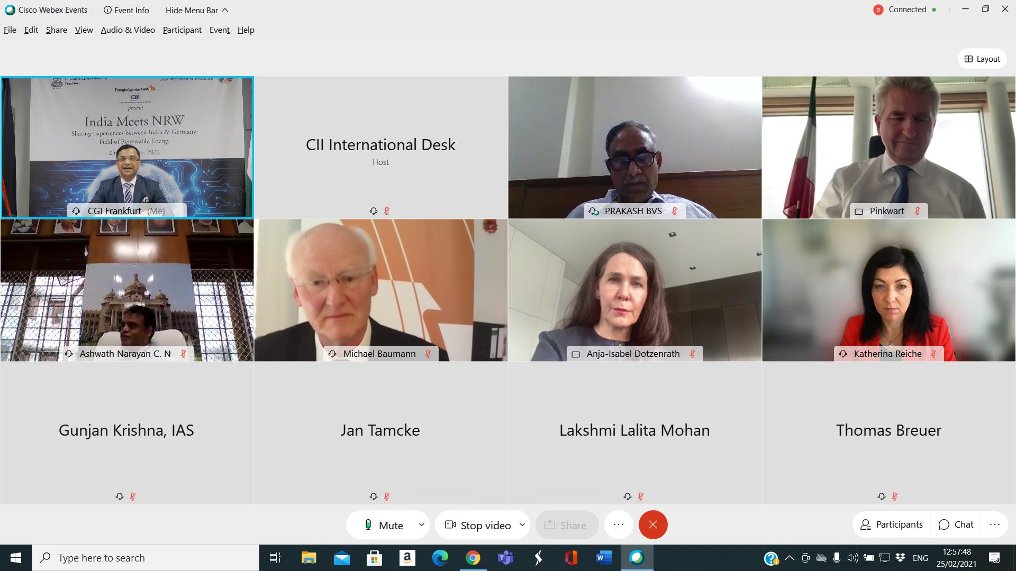The width and height of the screenshot is (1016, 571).
Task: Show hidden system tray icons
Action: (790, 558)
